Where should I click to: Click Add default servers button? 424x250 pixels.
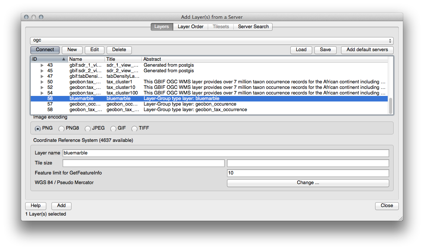pos(367,50)
